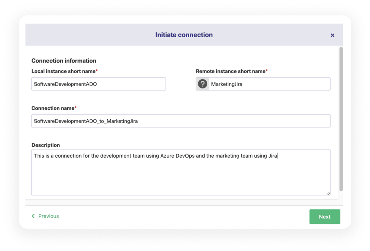Click the help question mark icon
This screenshot has width=370, height=251.
pyautogui.click(x=202, y=84)
